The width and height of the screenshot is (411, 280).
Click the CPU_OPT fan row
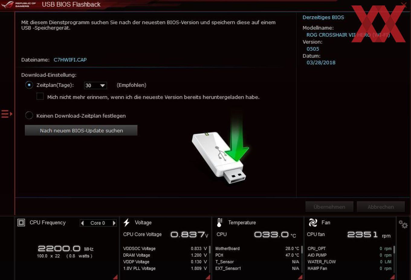pos(350,249)
